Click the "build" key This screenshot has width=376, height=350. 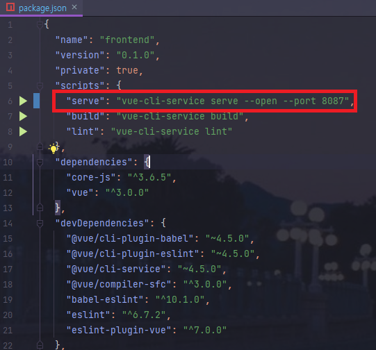tap(85, 116)
